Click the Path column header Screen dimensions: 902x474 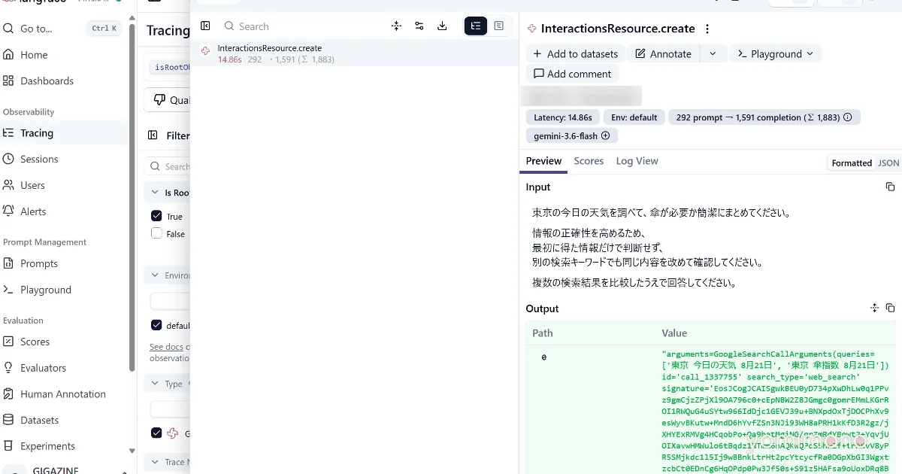click(x=543, y=333)
